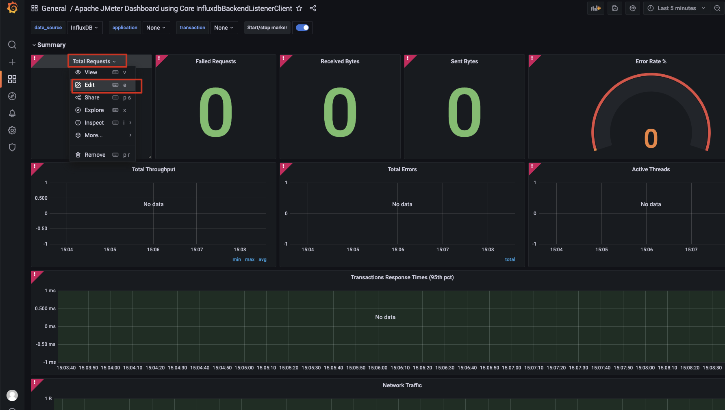The height and width of the screenshot is (410, 725).
Task: Click Sent Bytes panel error indicator
Action: (x=408, y=58)
